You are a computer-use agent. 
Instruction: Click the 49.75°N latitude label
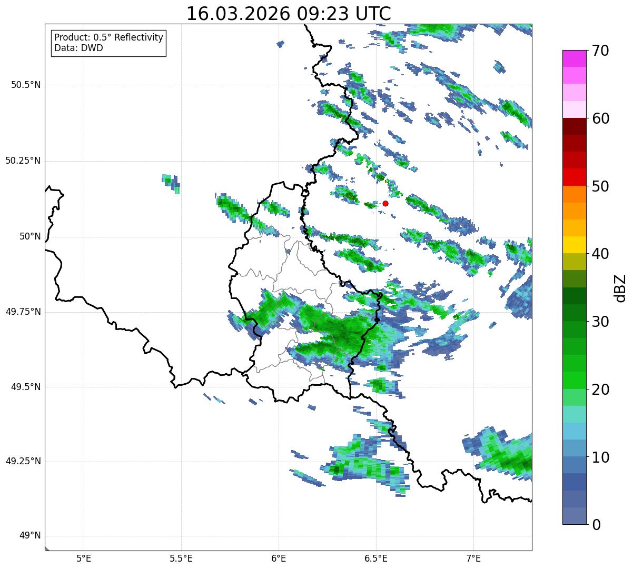pyautogui.click(x=23, y=312)
